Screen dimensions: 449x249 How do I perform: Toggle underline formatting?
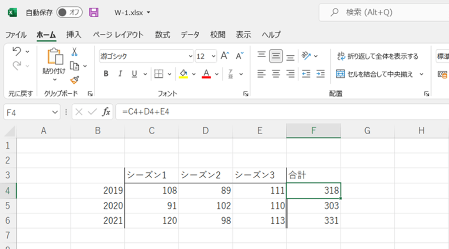[134, 74]
